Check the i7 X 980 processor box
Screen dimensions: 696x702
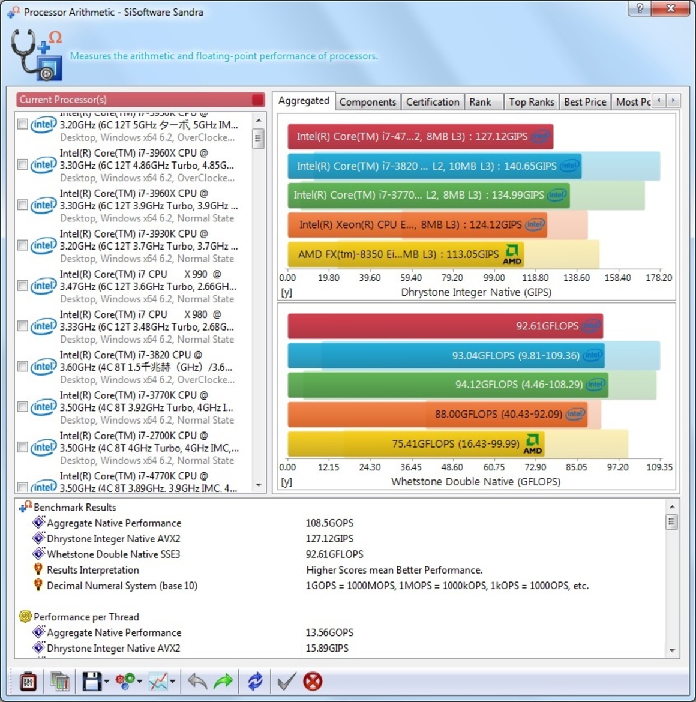(x=22, y=326)
